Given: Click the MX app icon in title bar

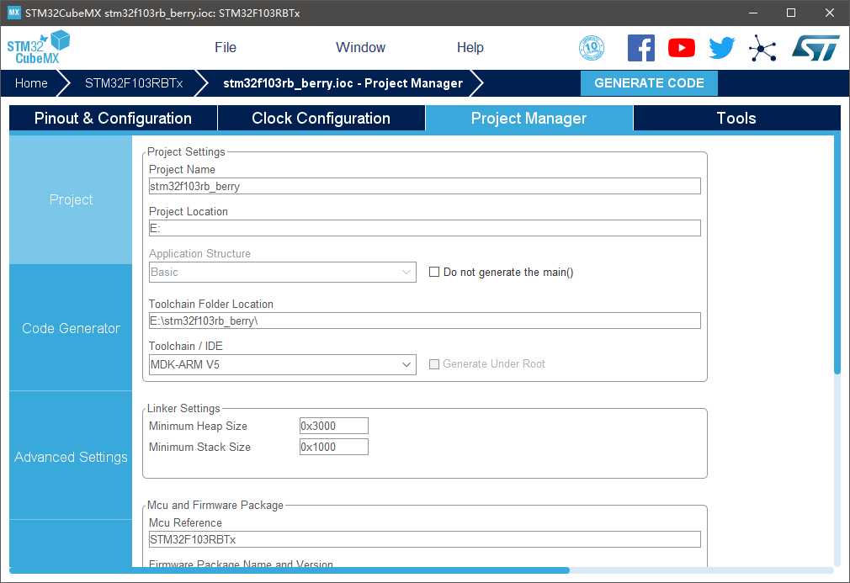Looking at the screenshot, I should click(13, 13).
